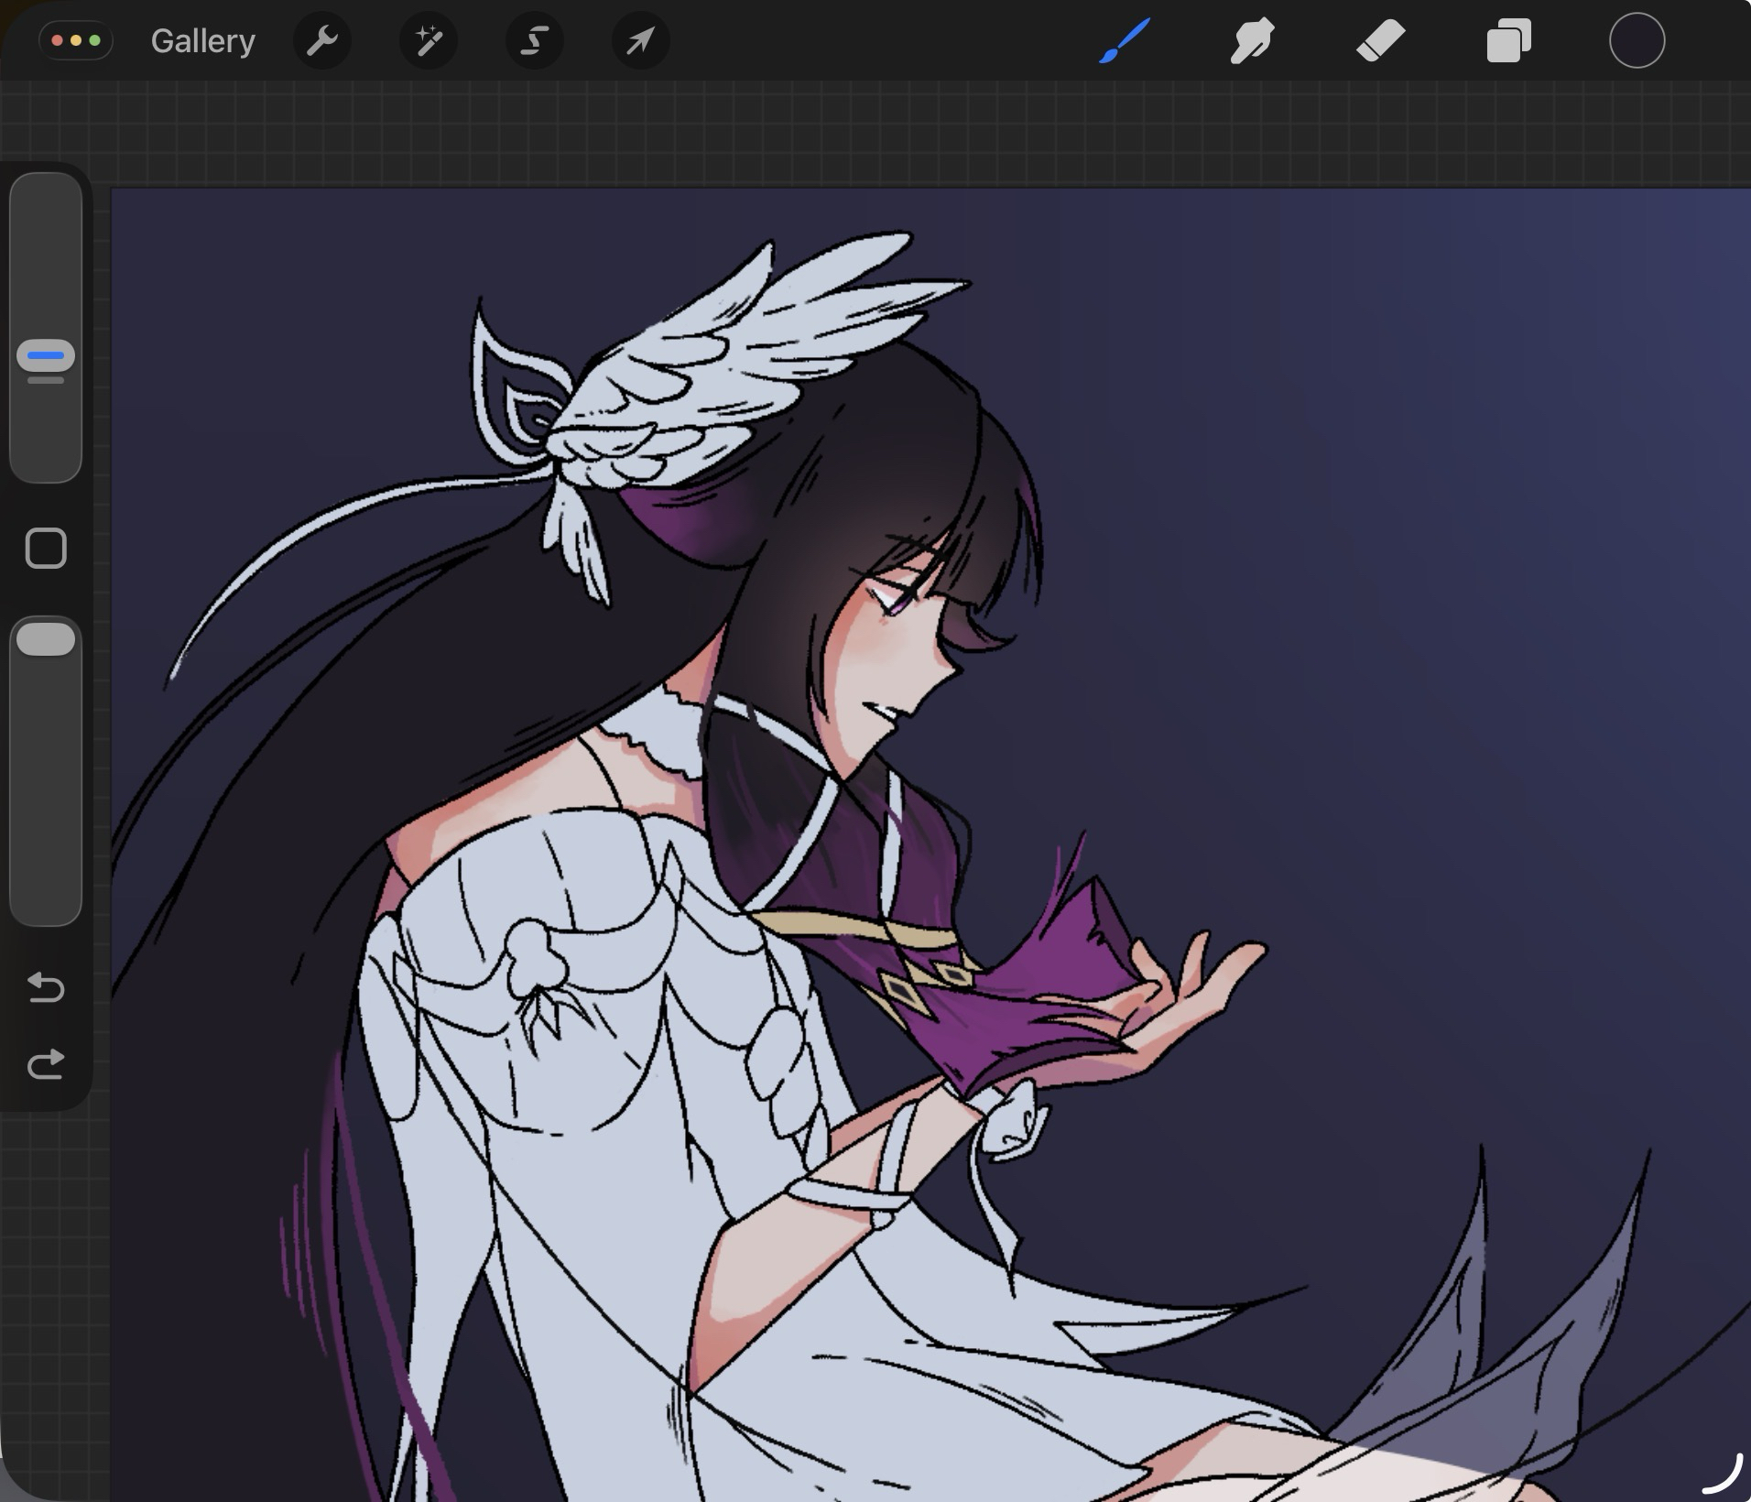Open the Adjustments magic wand menu
The image size is (1751, 1502).
click(x=428, y=41)
